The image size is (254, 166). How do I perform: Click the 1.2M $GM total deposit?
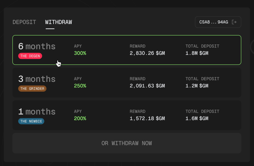click(197, 86)
